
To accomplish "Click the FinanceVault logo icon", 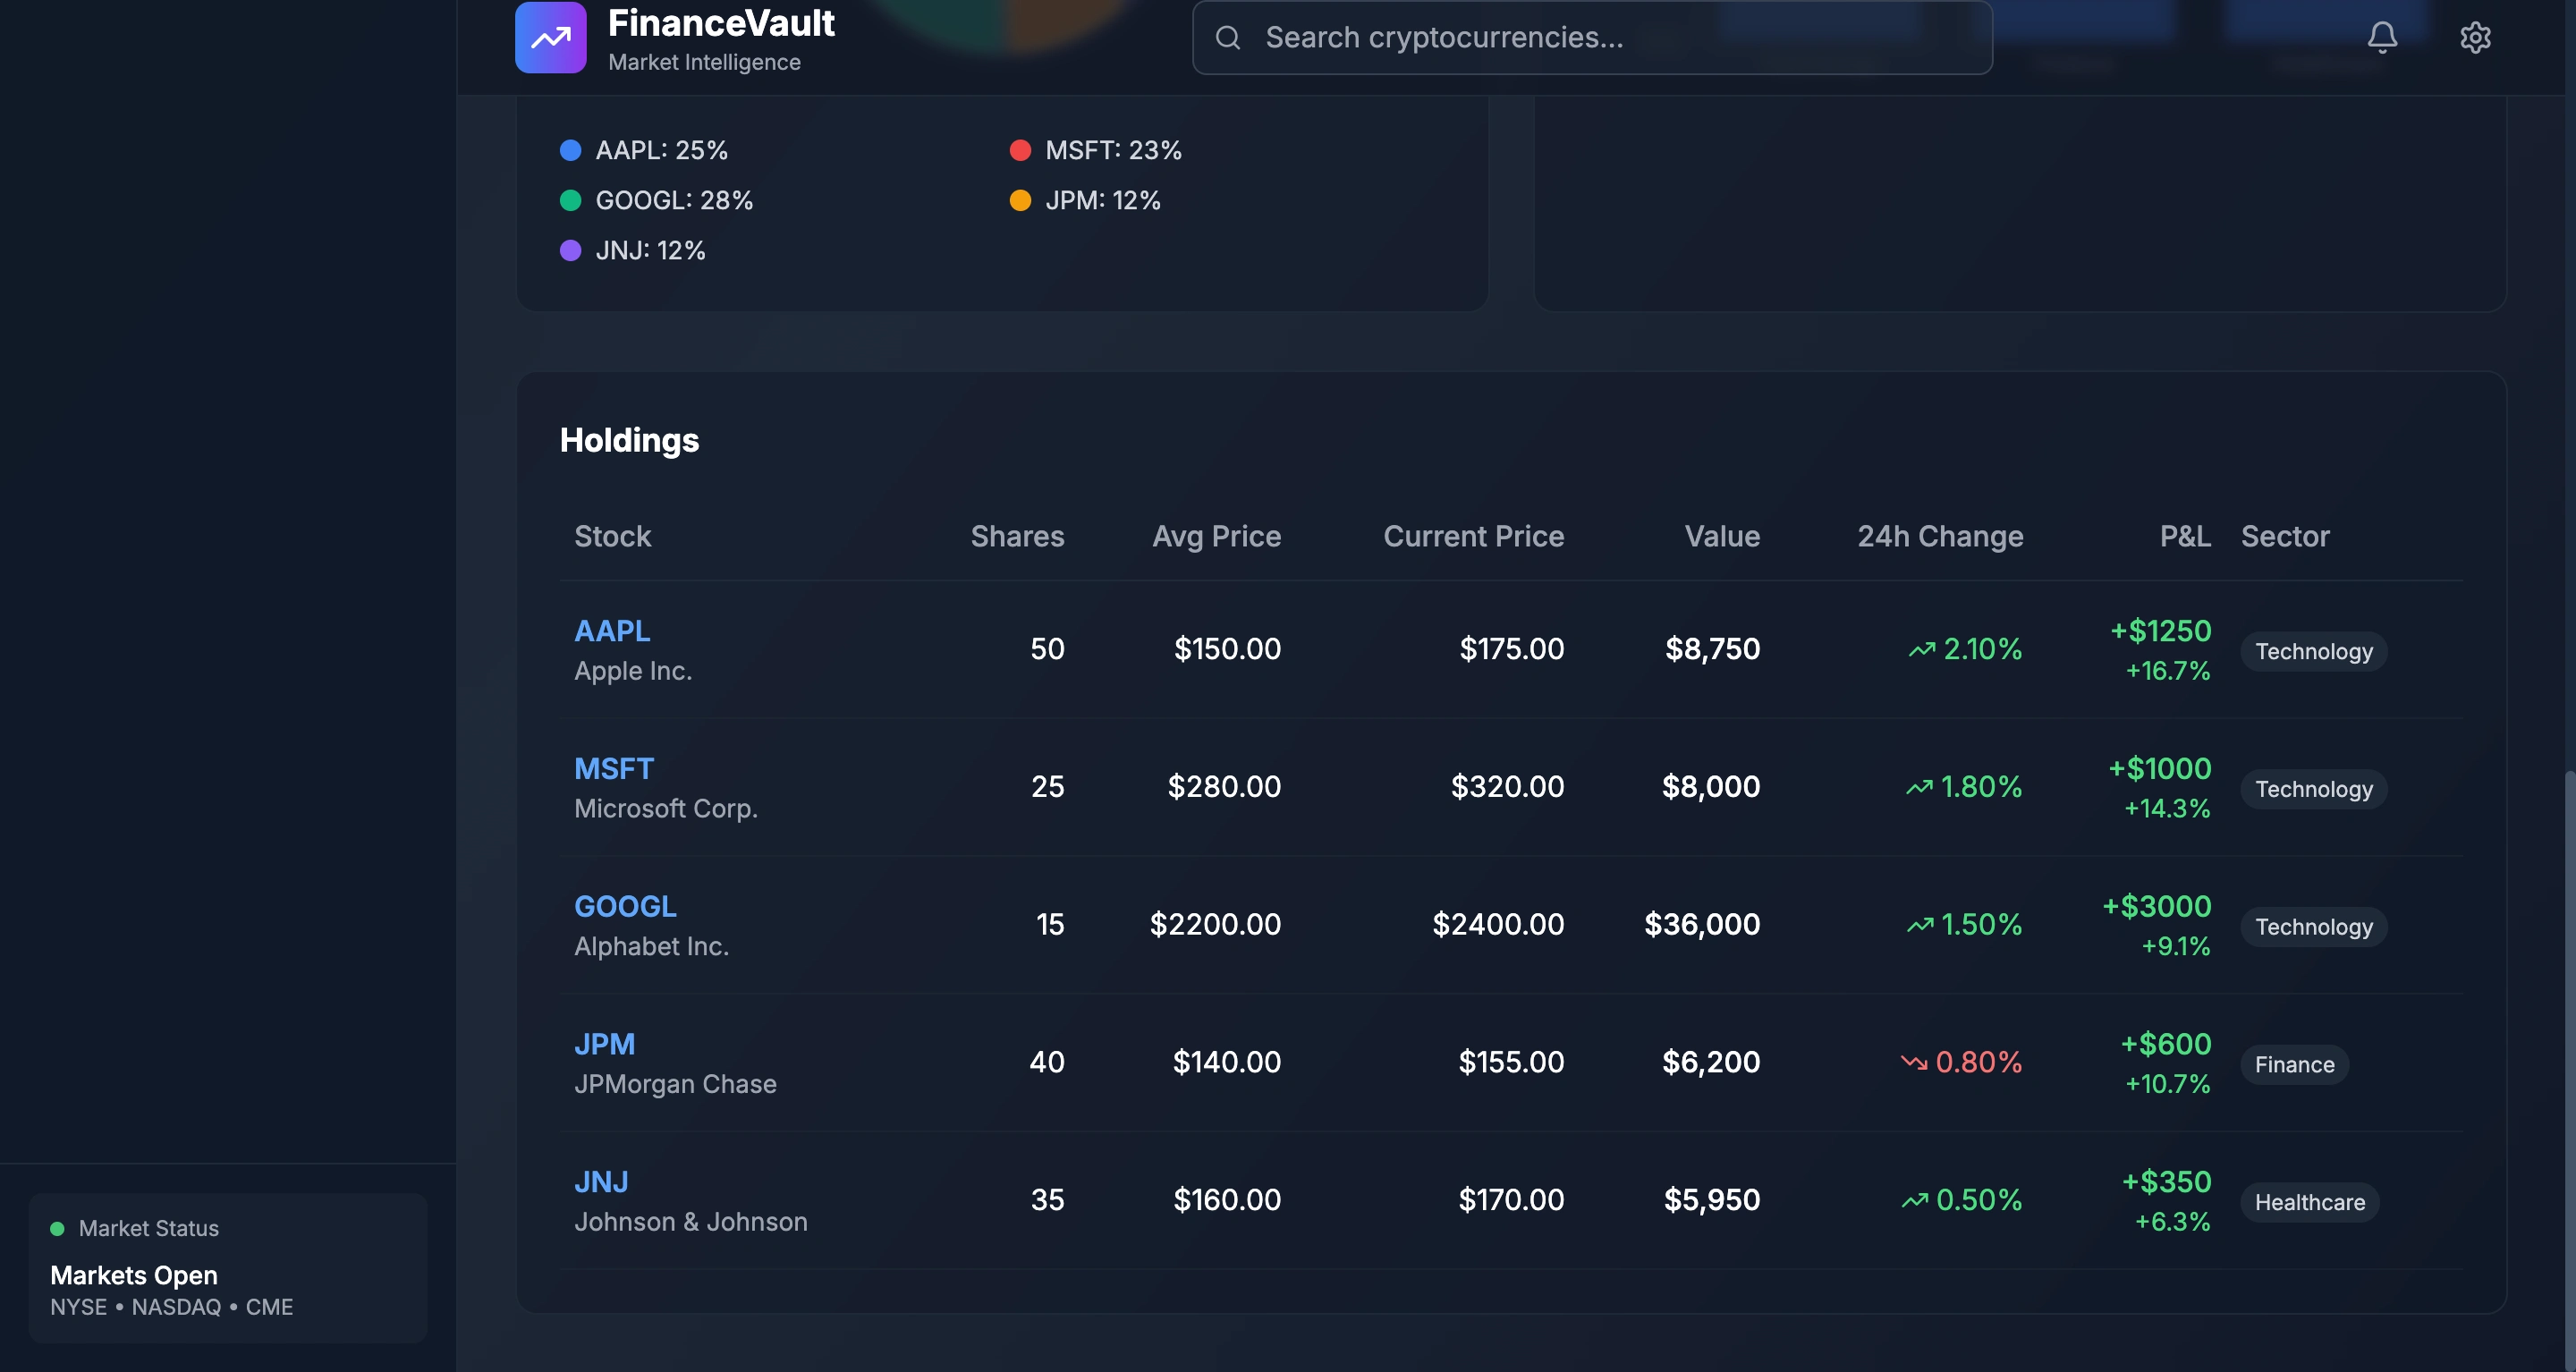I will coord(550,37).
